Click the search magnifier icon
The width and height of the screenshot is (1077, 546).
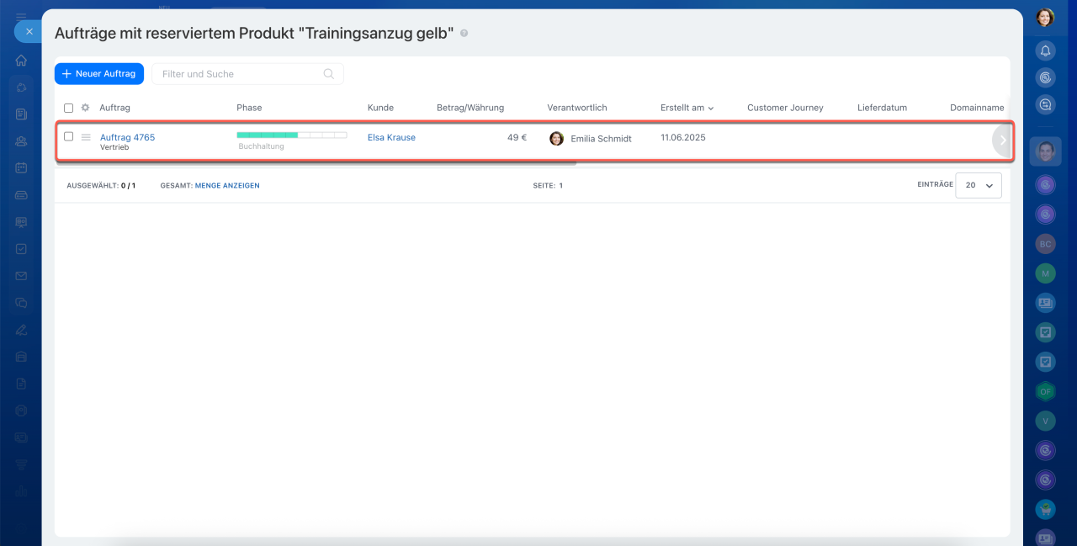coord(329,74)
